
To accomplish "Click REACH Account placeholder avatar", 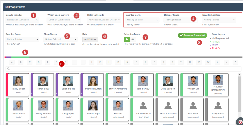I will [168, 105].
